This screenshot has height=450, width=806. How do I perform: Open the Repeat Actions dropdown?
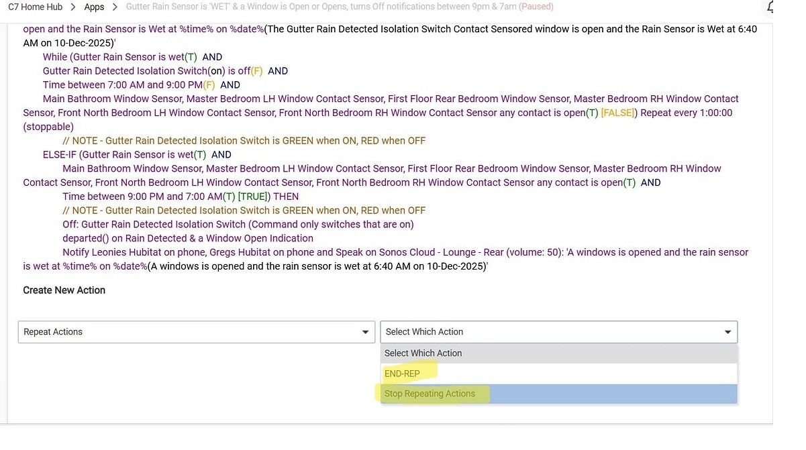[196, 332]
